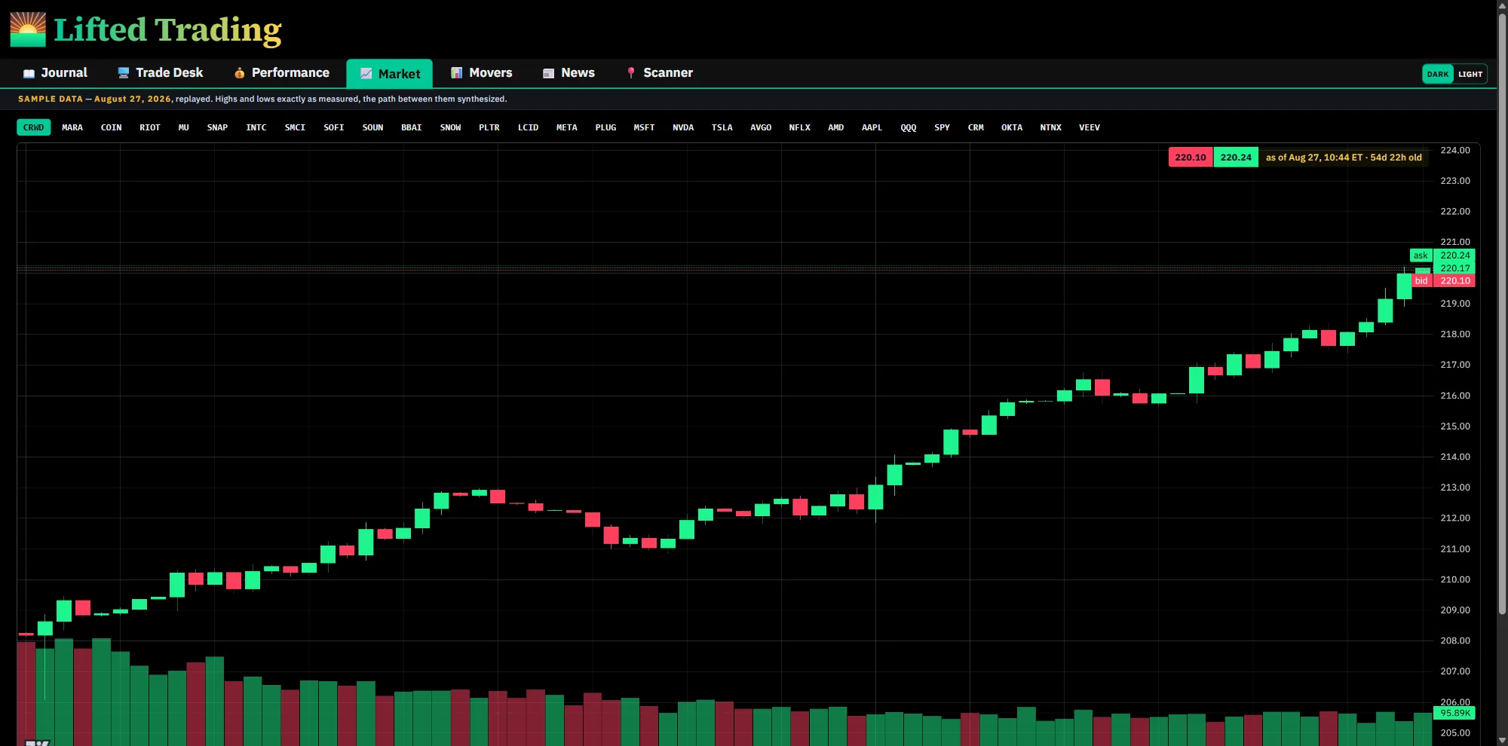Select the MARA ticker
1508x746 pixels.
click(72, 127)
